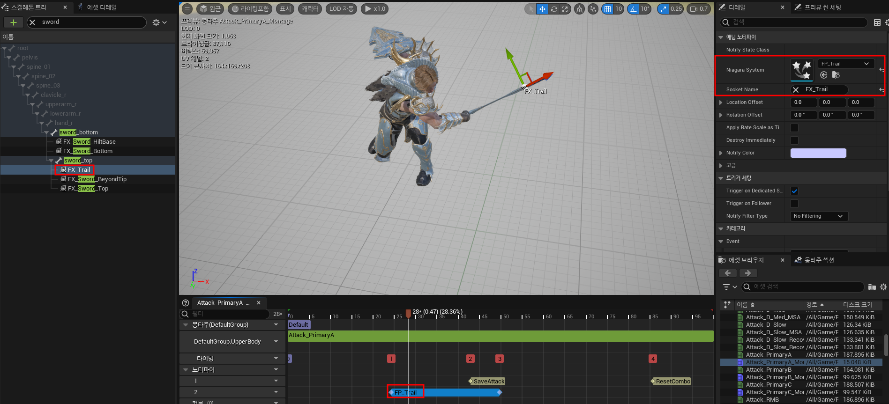Screen dimensions: 889x404
Task: Reset Niagara System to default
Action: click(882, 70)
